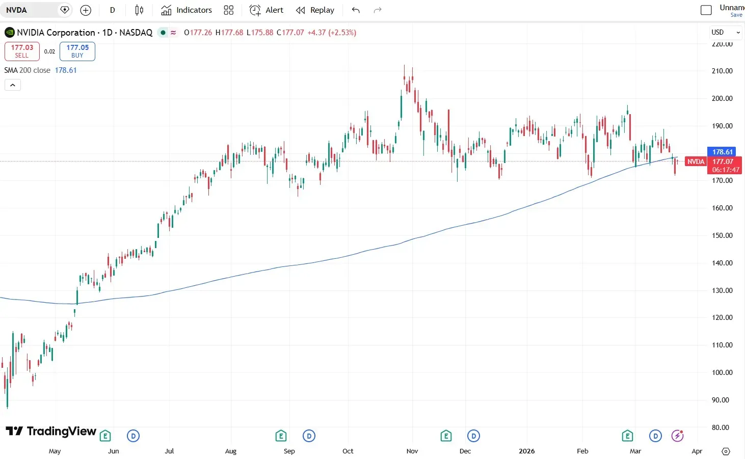745x459 pixels.
Task: Open the layout grid selector icon
Action: pyautogui.click(x=228, y=10)
